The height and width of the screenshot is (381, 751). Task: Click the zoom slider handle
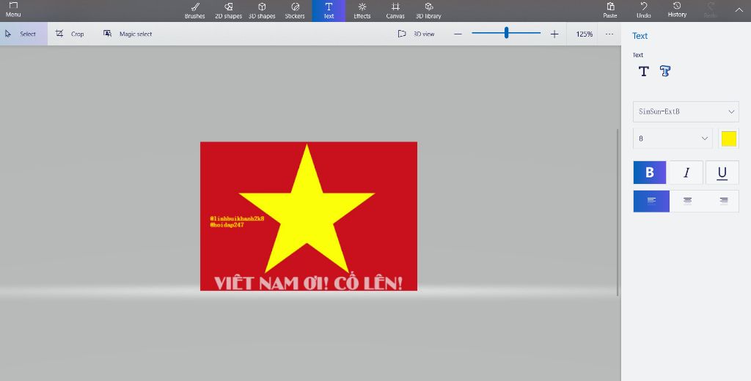pyautogui.click(x=506, y=33)
